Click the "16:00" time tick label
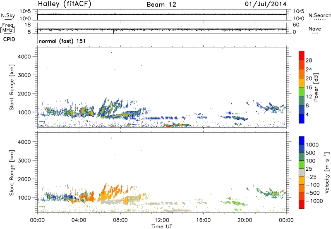 [203, 220]
